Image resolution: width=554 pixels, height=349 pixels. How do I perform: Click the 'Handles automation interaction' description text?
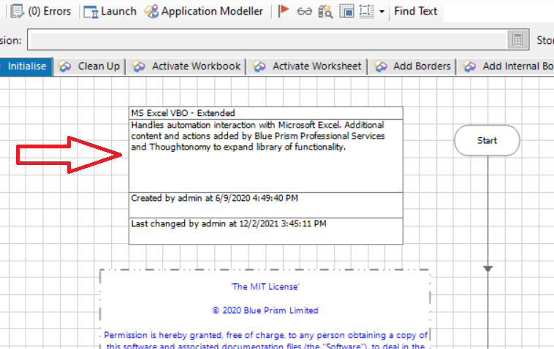pyautogui.click(x=258, y=136)
